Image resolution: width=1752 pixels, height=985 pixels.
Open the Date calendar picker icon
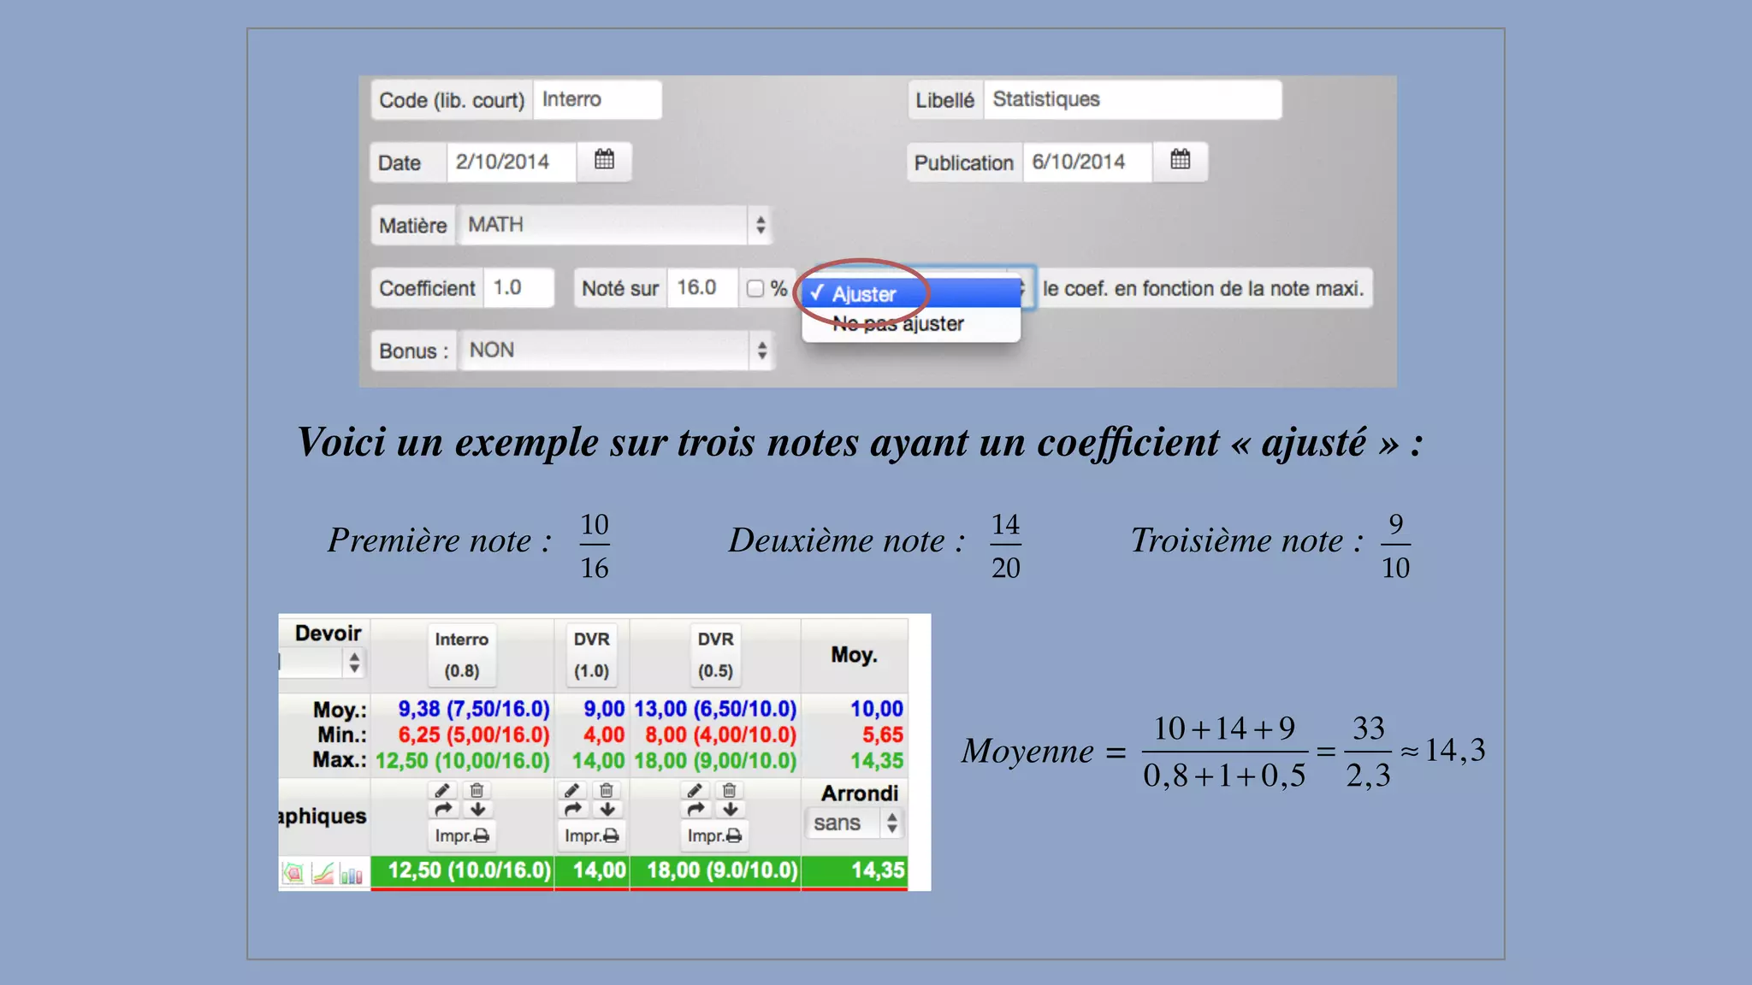(604, 160)
